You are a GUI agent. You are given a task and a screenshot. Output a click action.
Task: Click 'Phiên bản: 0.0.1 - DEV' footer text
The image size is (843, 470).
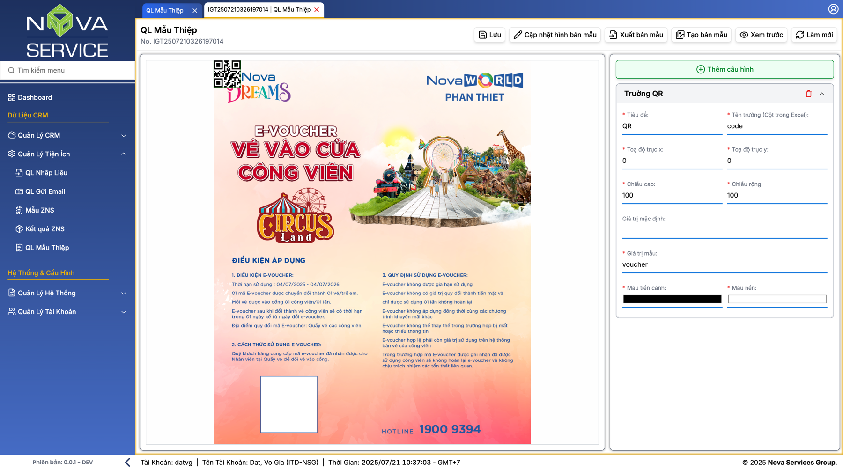point(63,462)
